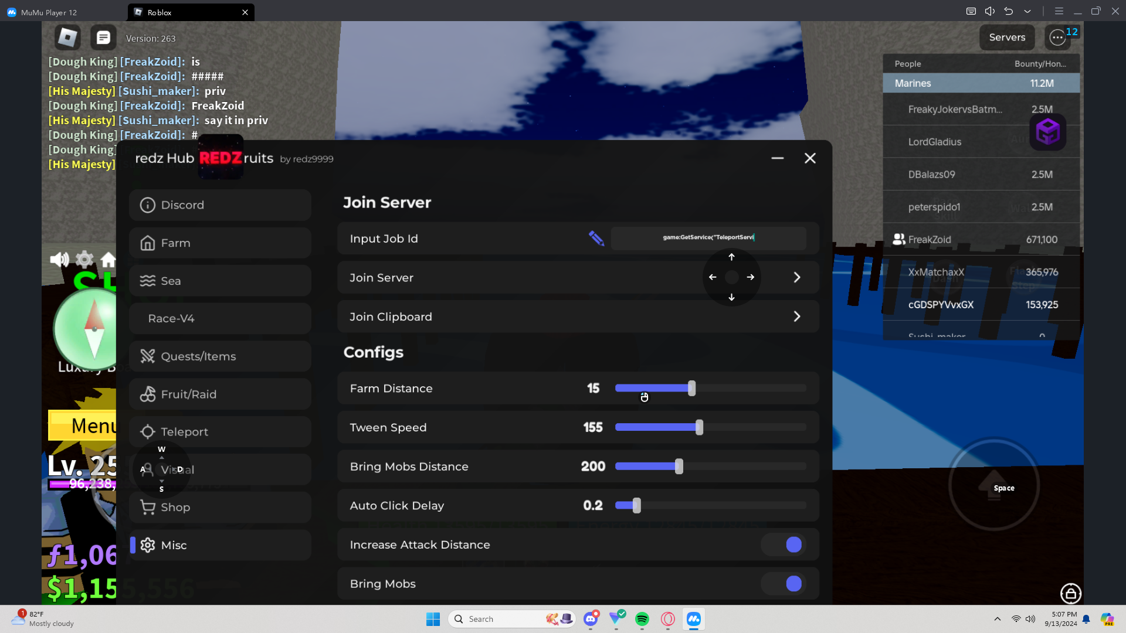Show hidden system tray icons
1126x633 pixels.
point(998,619)
